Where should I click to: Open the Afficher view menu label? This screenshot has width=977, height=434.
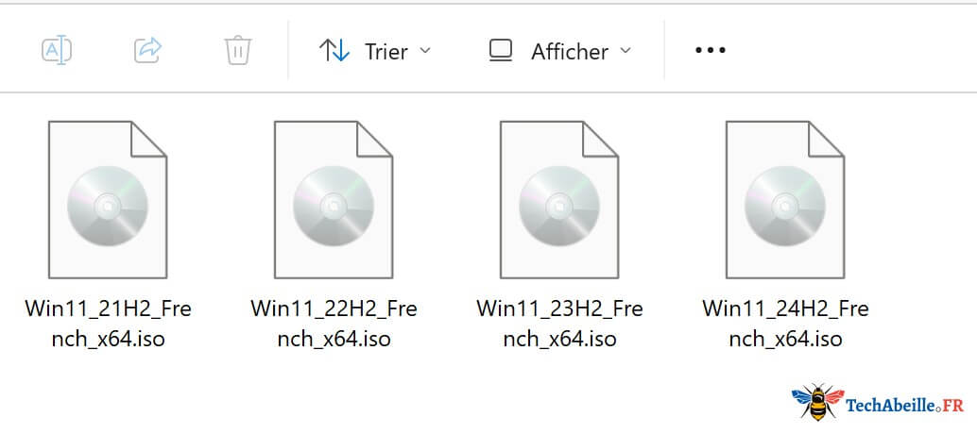coord(570,52)
